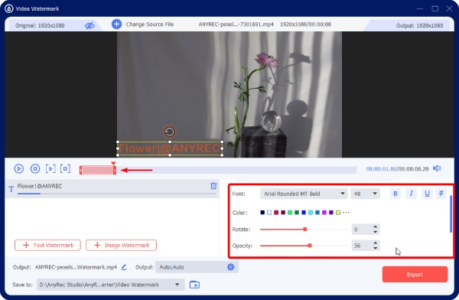Open the font size 48 dropdown
The image size is (459, 300).
pos(365,194)
